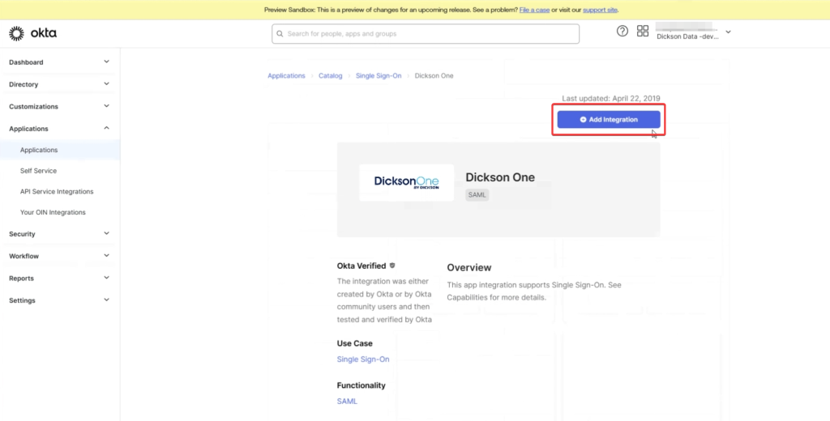Click the Okta Verified shield icon
Screen dimensions: 830x421
[393, 266]
